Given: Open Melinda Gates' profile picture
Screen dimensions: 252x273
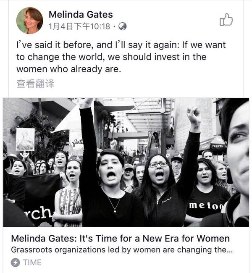Looking at the screenshot, I should pyautogui.click(x=29, y=20).
